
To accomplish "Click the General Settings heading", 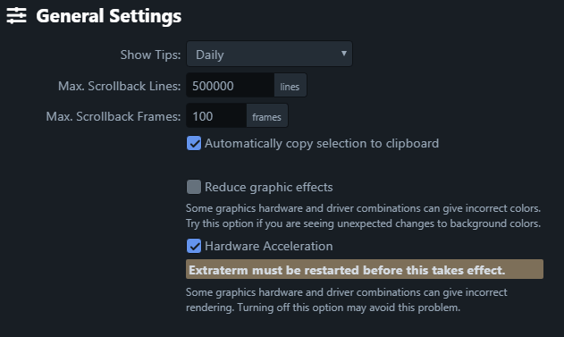I will [109, 16].
